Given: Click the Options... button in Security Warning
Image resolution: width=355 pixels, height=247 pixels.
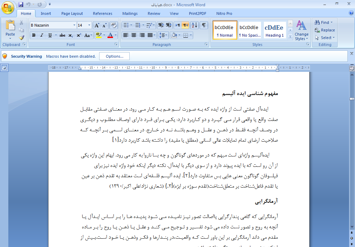Looking at the screenshot, I should (x=114, y=56).
